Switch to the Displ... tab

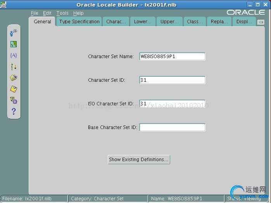pyautogui.click(x=244, y=22)
